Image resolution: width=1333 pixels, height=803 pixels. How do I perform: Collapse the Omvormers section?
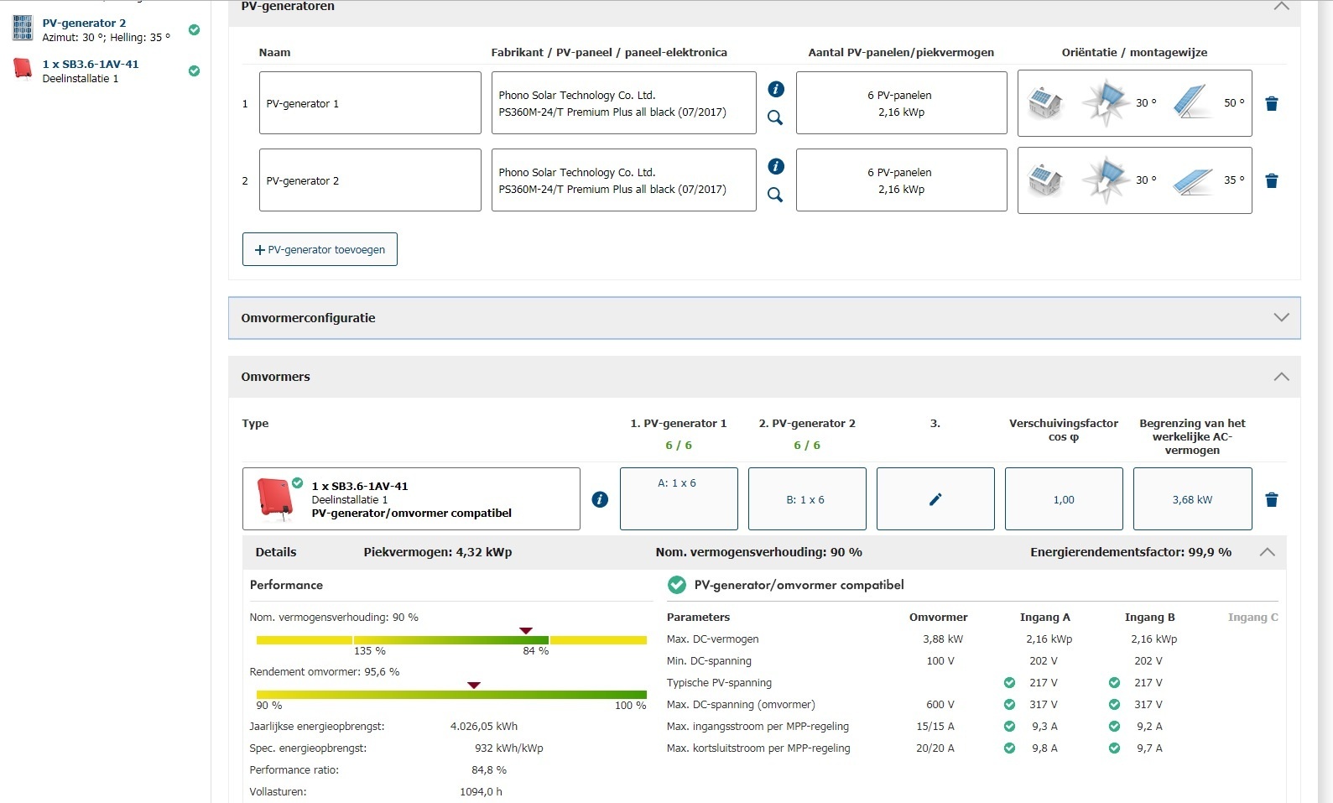[x=1281, y=377]
